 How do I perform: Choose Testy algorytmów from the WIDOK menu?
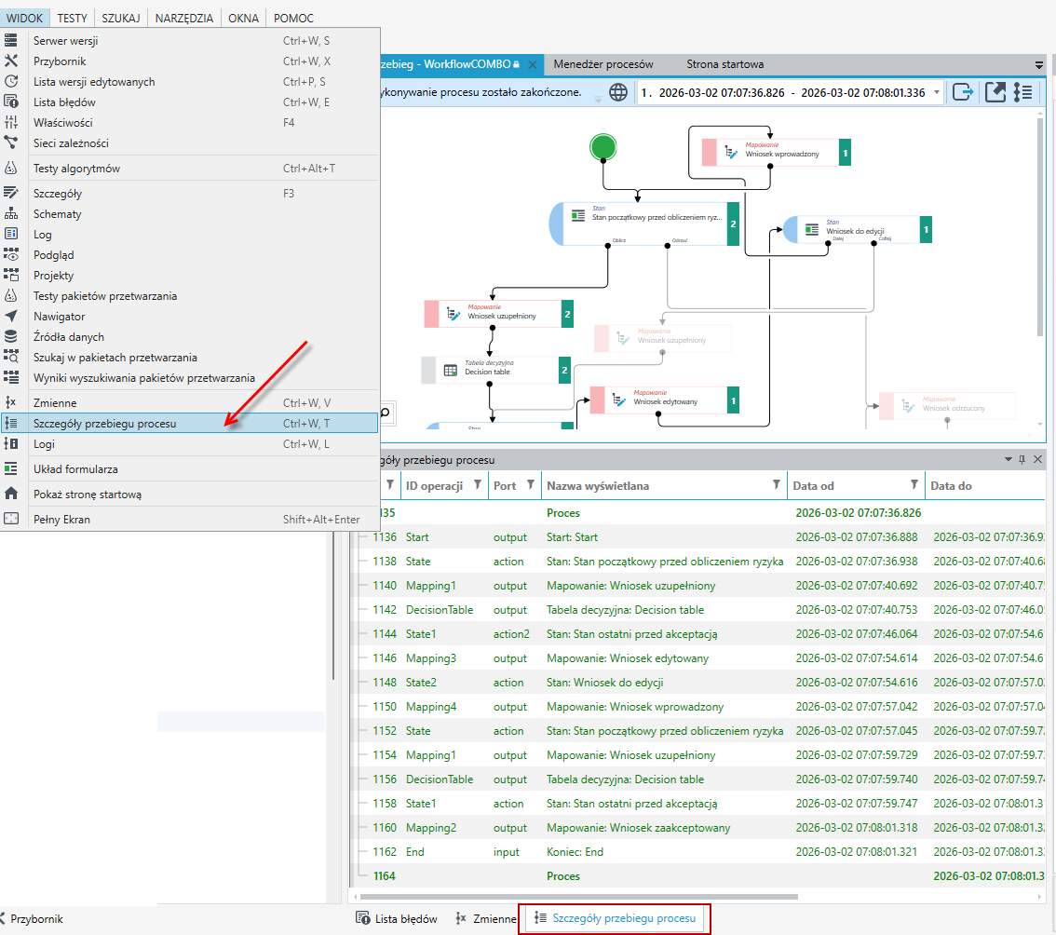(189, 169)
